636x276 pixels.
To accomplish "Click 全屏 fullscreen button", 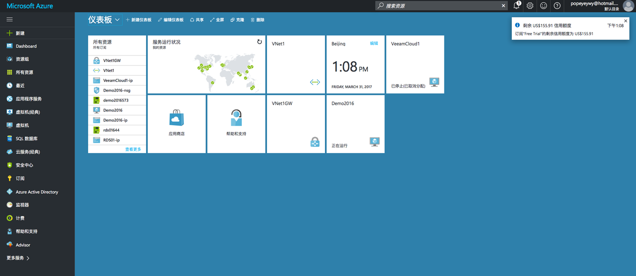I will (217, 20).
